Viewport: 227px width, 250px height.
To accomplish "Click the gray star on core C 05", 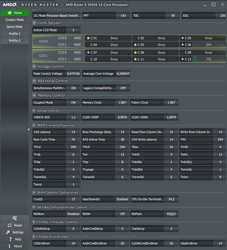I will tap(135, 45).
